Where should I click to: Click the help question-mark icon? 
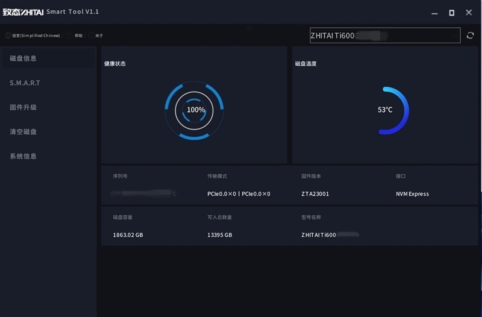69,36
